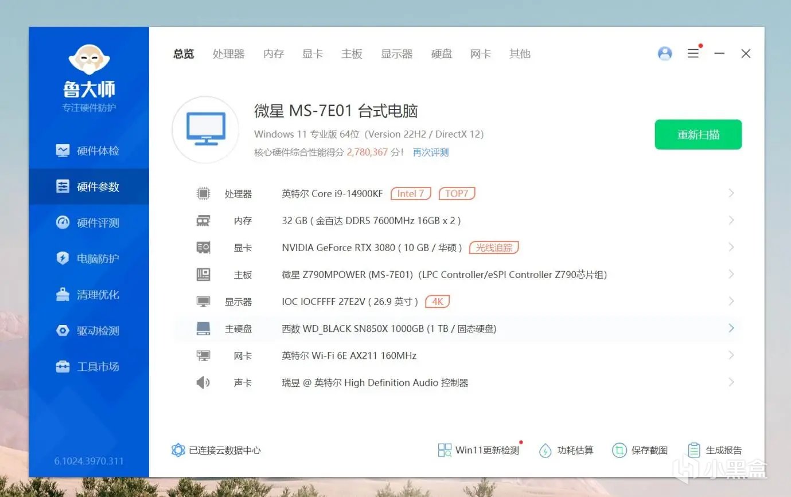The height and width of the screenshot is (497, 791).
Task: Expand the 主硬盘 row chevron
Action: coord(731,328)
